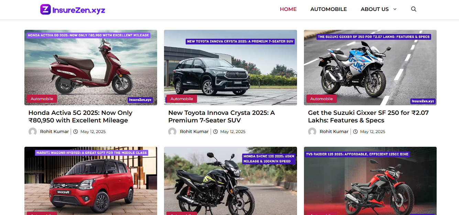Open the Suzuki Gixxer SF 250 thumbnail
The image size is (459, 215).
370,68
